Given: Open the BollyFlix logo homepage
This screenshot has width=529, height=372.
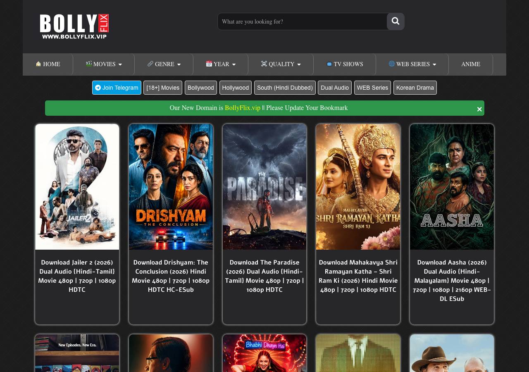Looking at the screenshot, I should point(74,26).
